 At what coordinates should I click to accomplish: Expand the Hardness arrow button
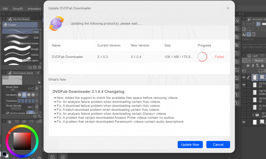(x=37, y=101)
